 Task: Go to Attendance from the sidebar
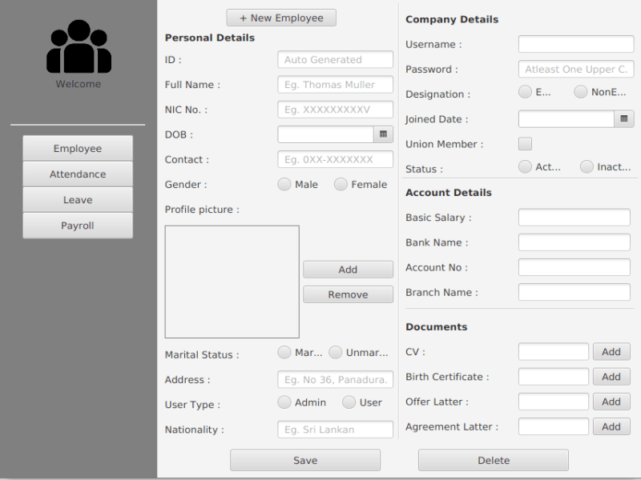[78, 174]
